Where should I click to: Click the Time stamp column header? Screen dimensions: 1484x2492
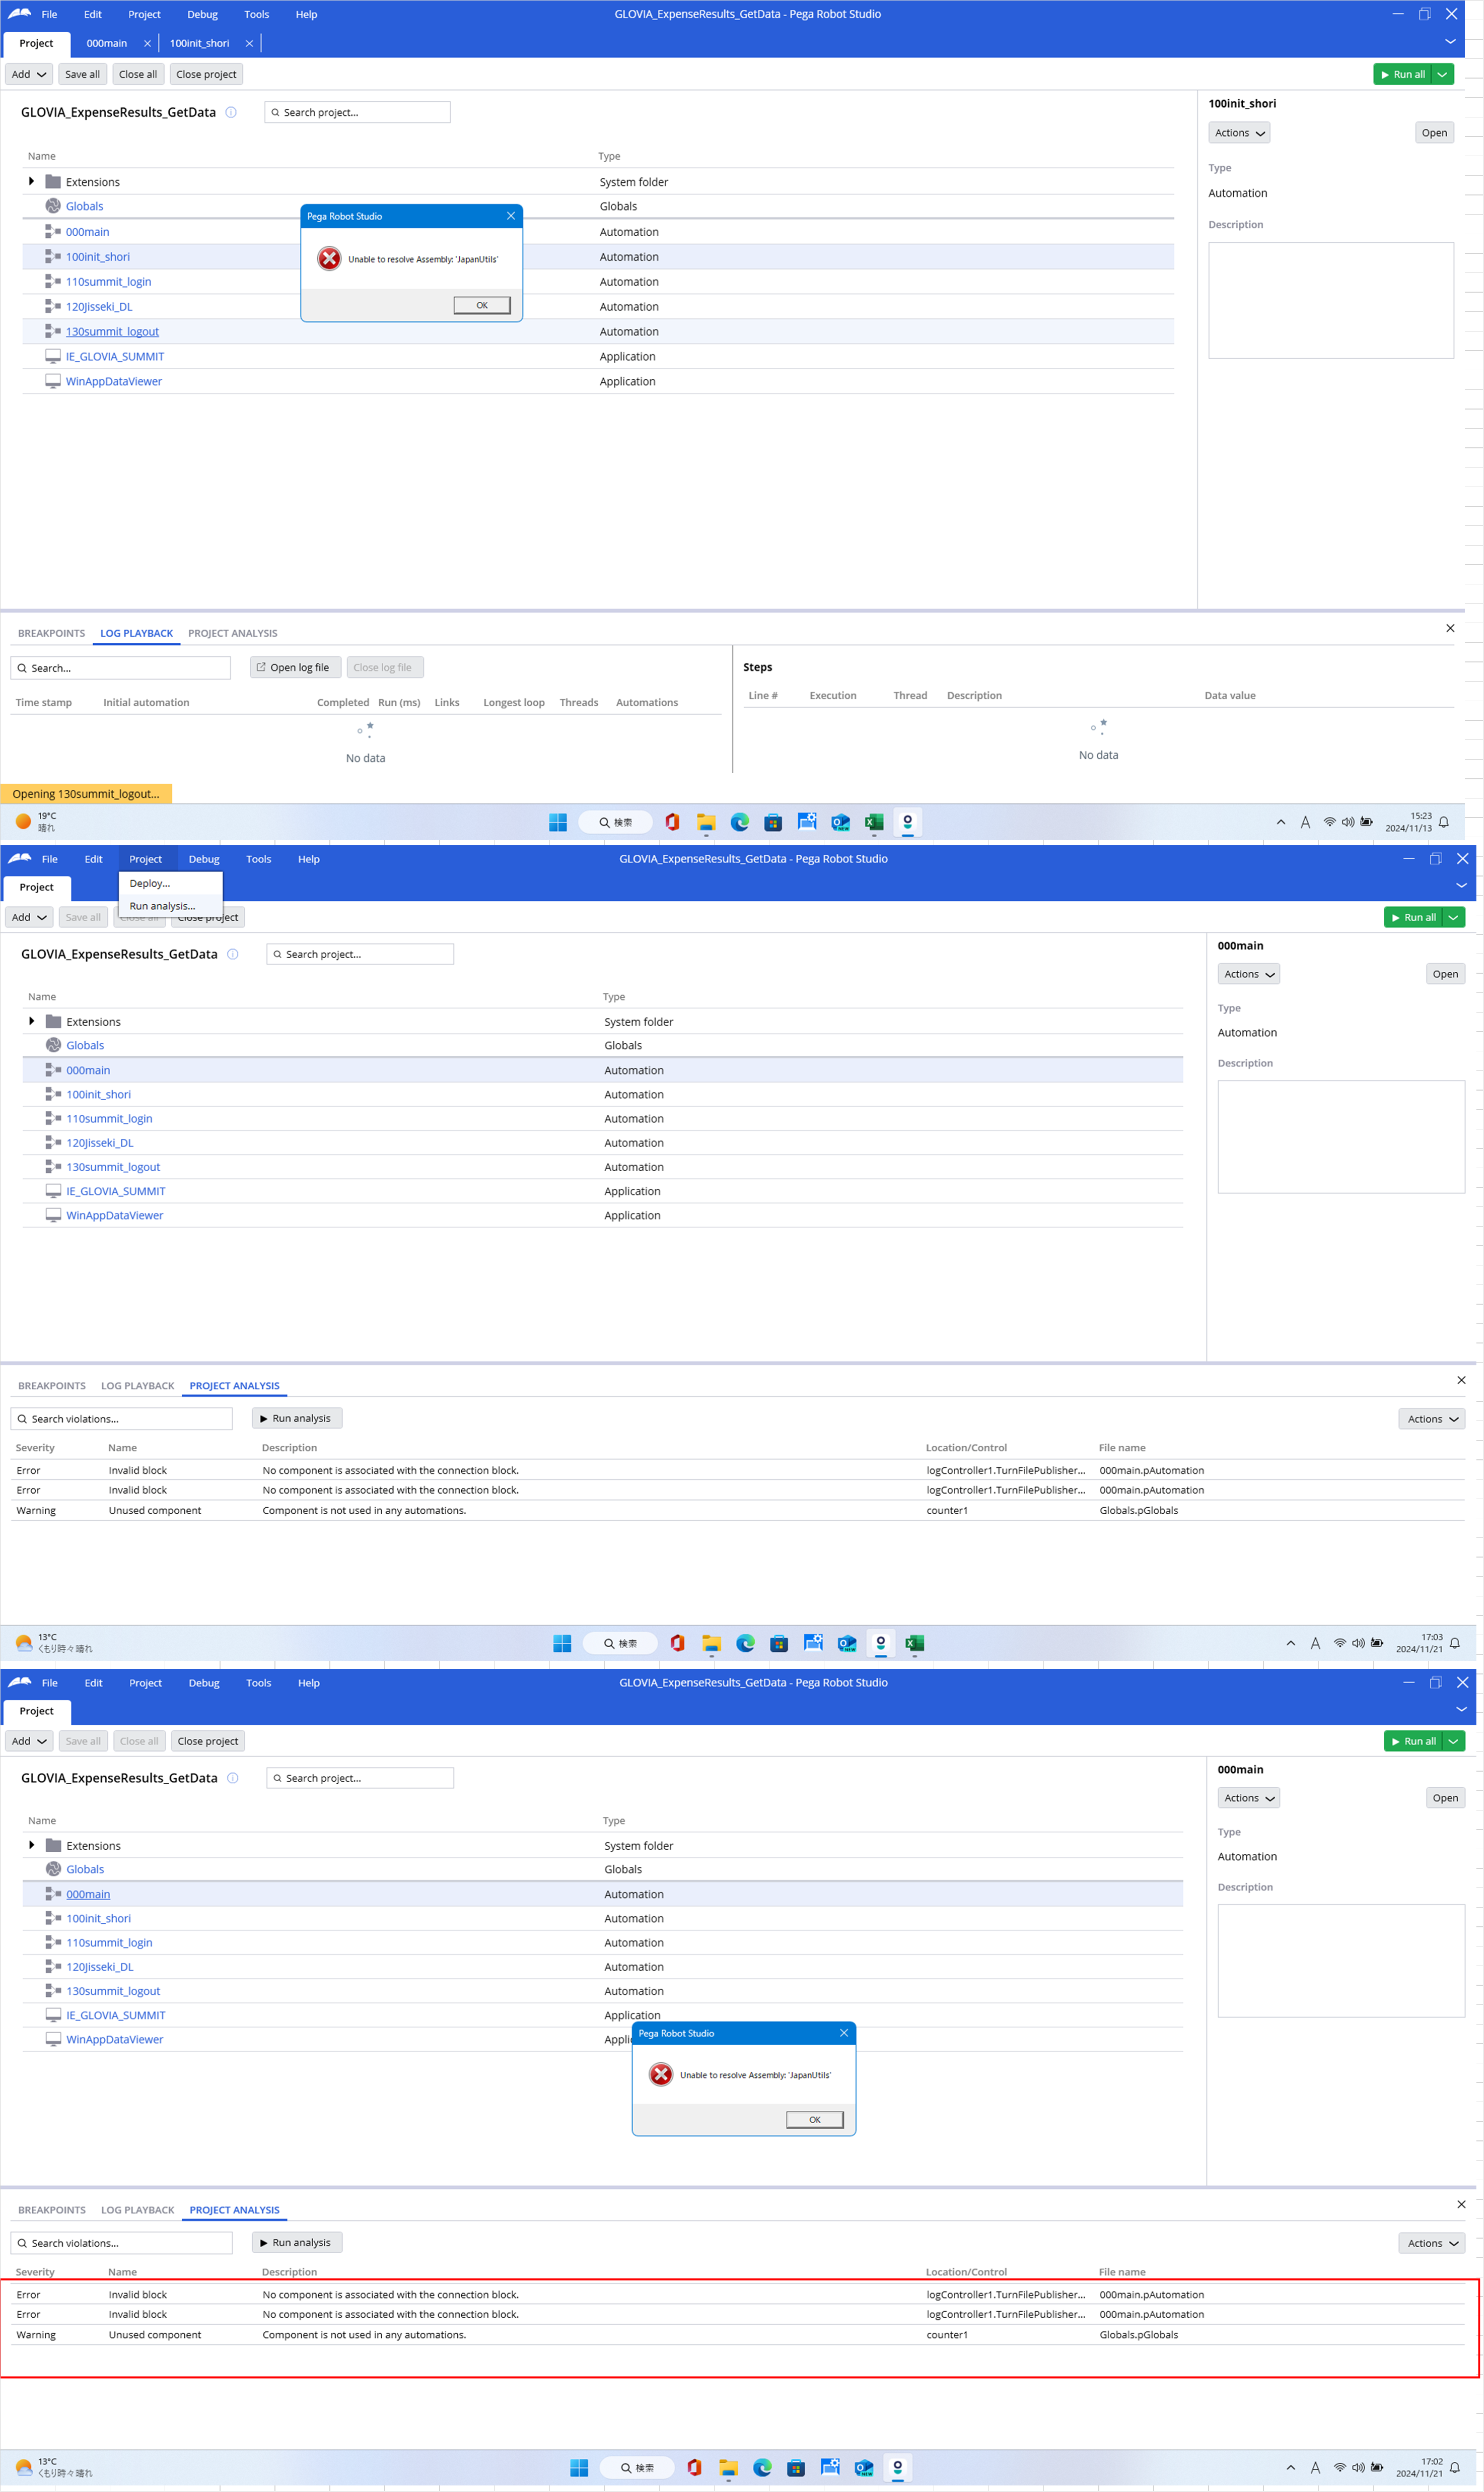44,702
